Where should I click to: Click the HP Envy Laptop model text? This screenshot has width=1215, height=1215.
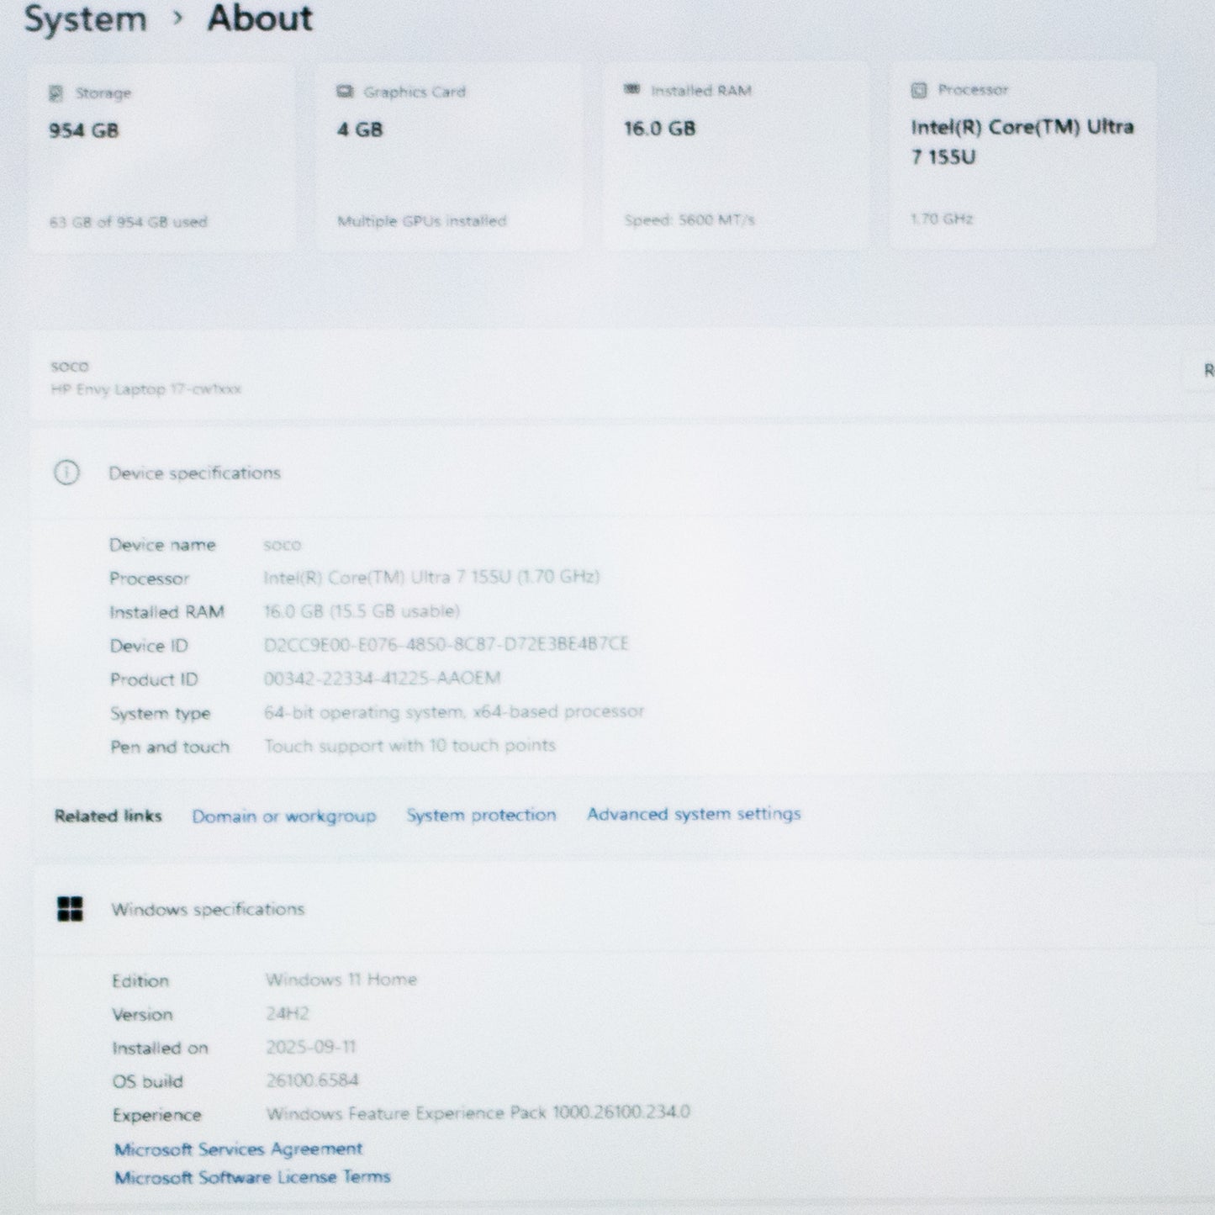(145, 389)
